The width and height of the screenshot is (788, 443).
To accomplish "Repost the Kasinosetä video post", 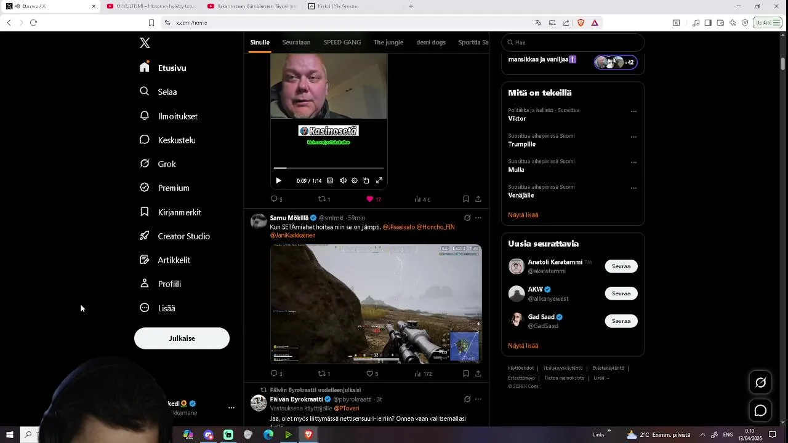I will (324, 199).
